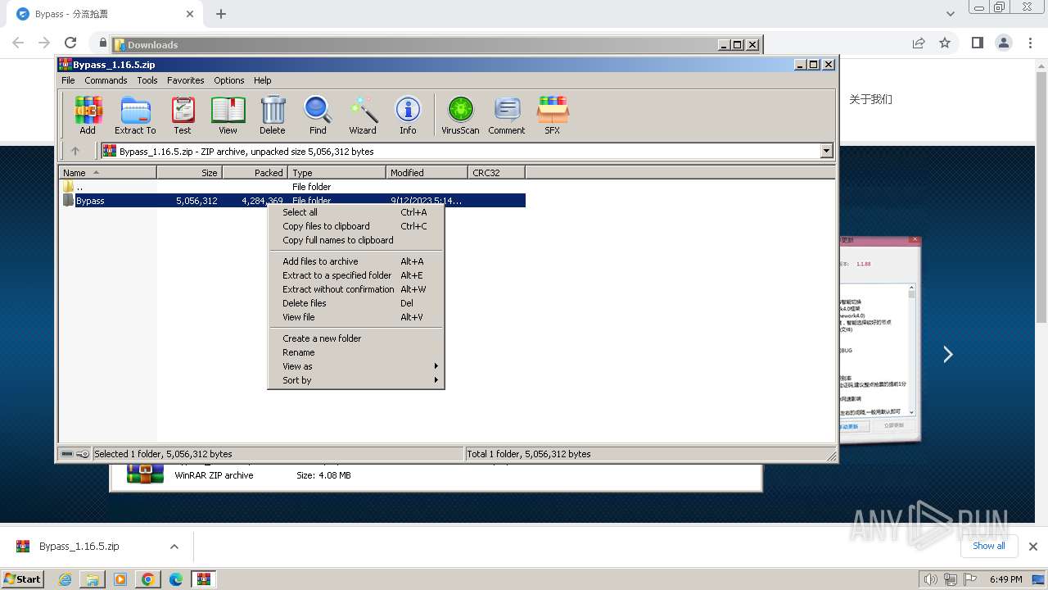Open the File menu in WinRAR
The height and width of the screenshot is (590, 1048).
[68, 80]
